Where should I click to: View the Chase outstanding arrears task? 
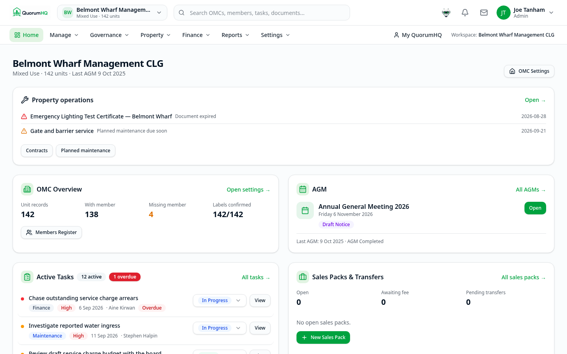(x=260, y=301)
